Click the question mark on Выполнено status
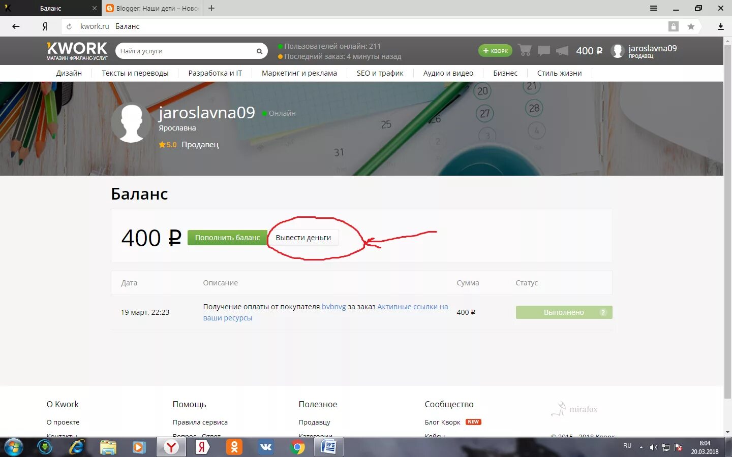This screenshot has height=457, width=732. click(603, 312)
